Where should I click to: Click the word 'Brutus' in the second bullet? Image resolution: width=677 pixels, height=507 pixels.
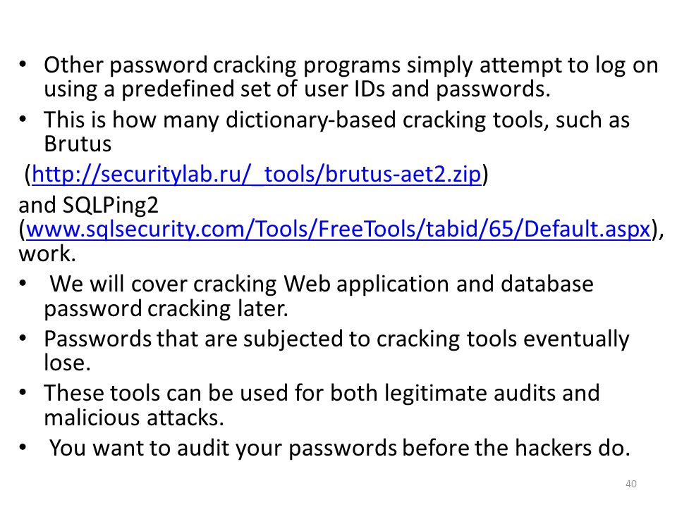pyautogui.click(x=78, y=144)
